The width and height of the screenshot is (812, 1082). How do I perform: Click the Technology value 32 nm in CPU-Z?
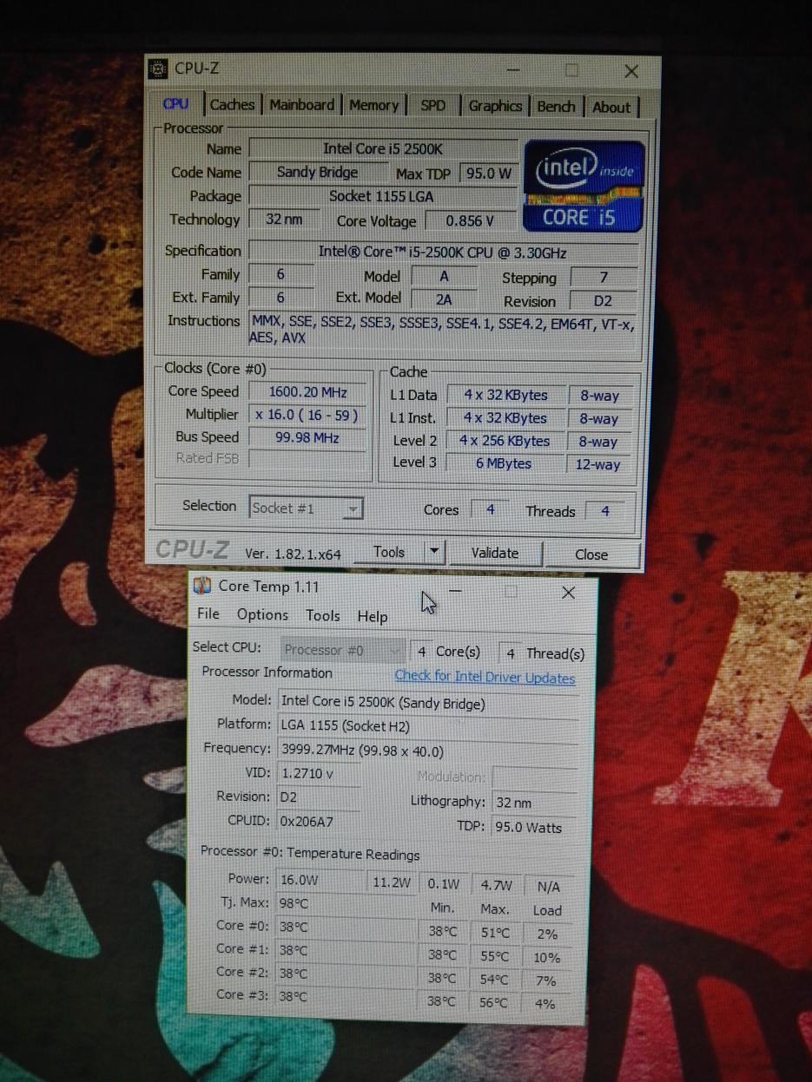coord(284,220)
